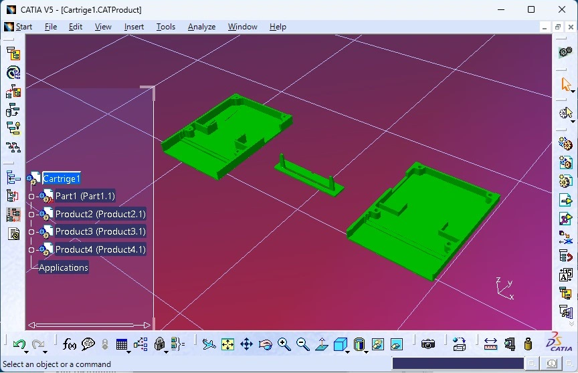Show more right toolbar icons via chevron
Image resolution: width=578 pixels, height=373 pixels.
572,324
